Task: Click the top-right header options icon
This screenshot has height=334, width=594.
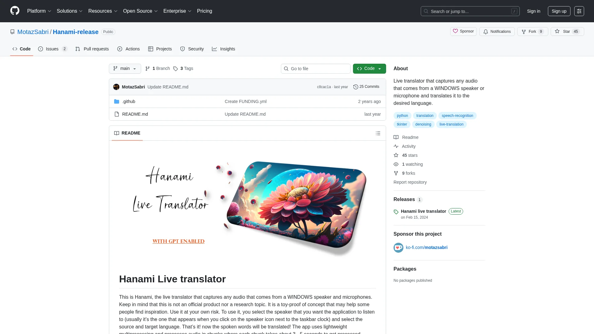Action: coord(579,11)
